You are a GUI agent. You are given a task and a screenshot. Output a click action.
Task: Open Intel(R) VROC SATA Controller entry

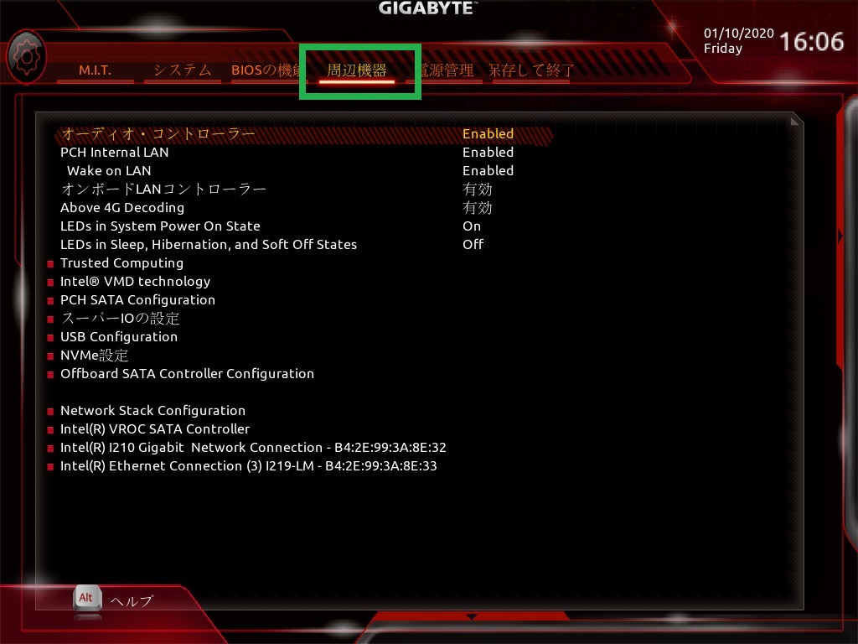pyautogui.click(x=155, y=428)
